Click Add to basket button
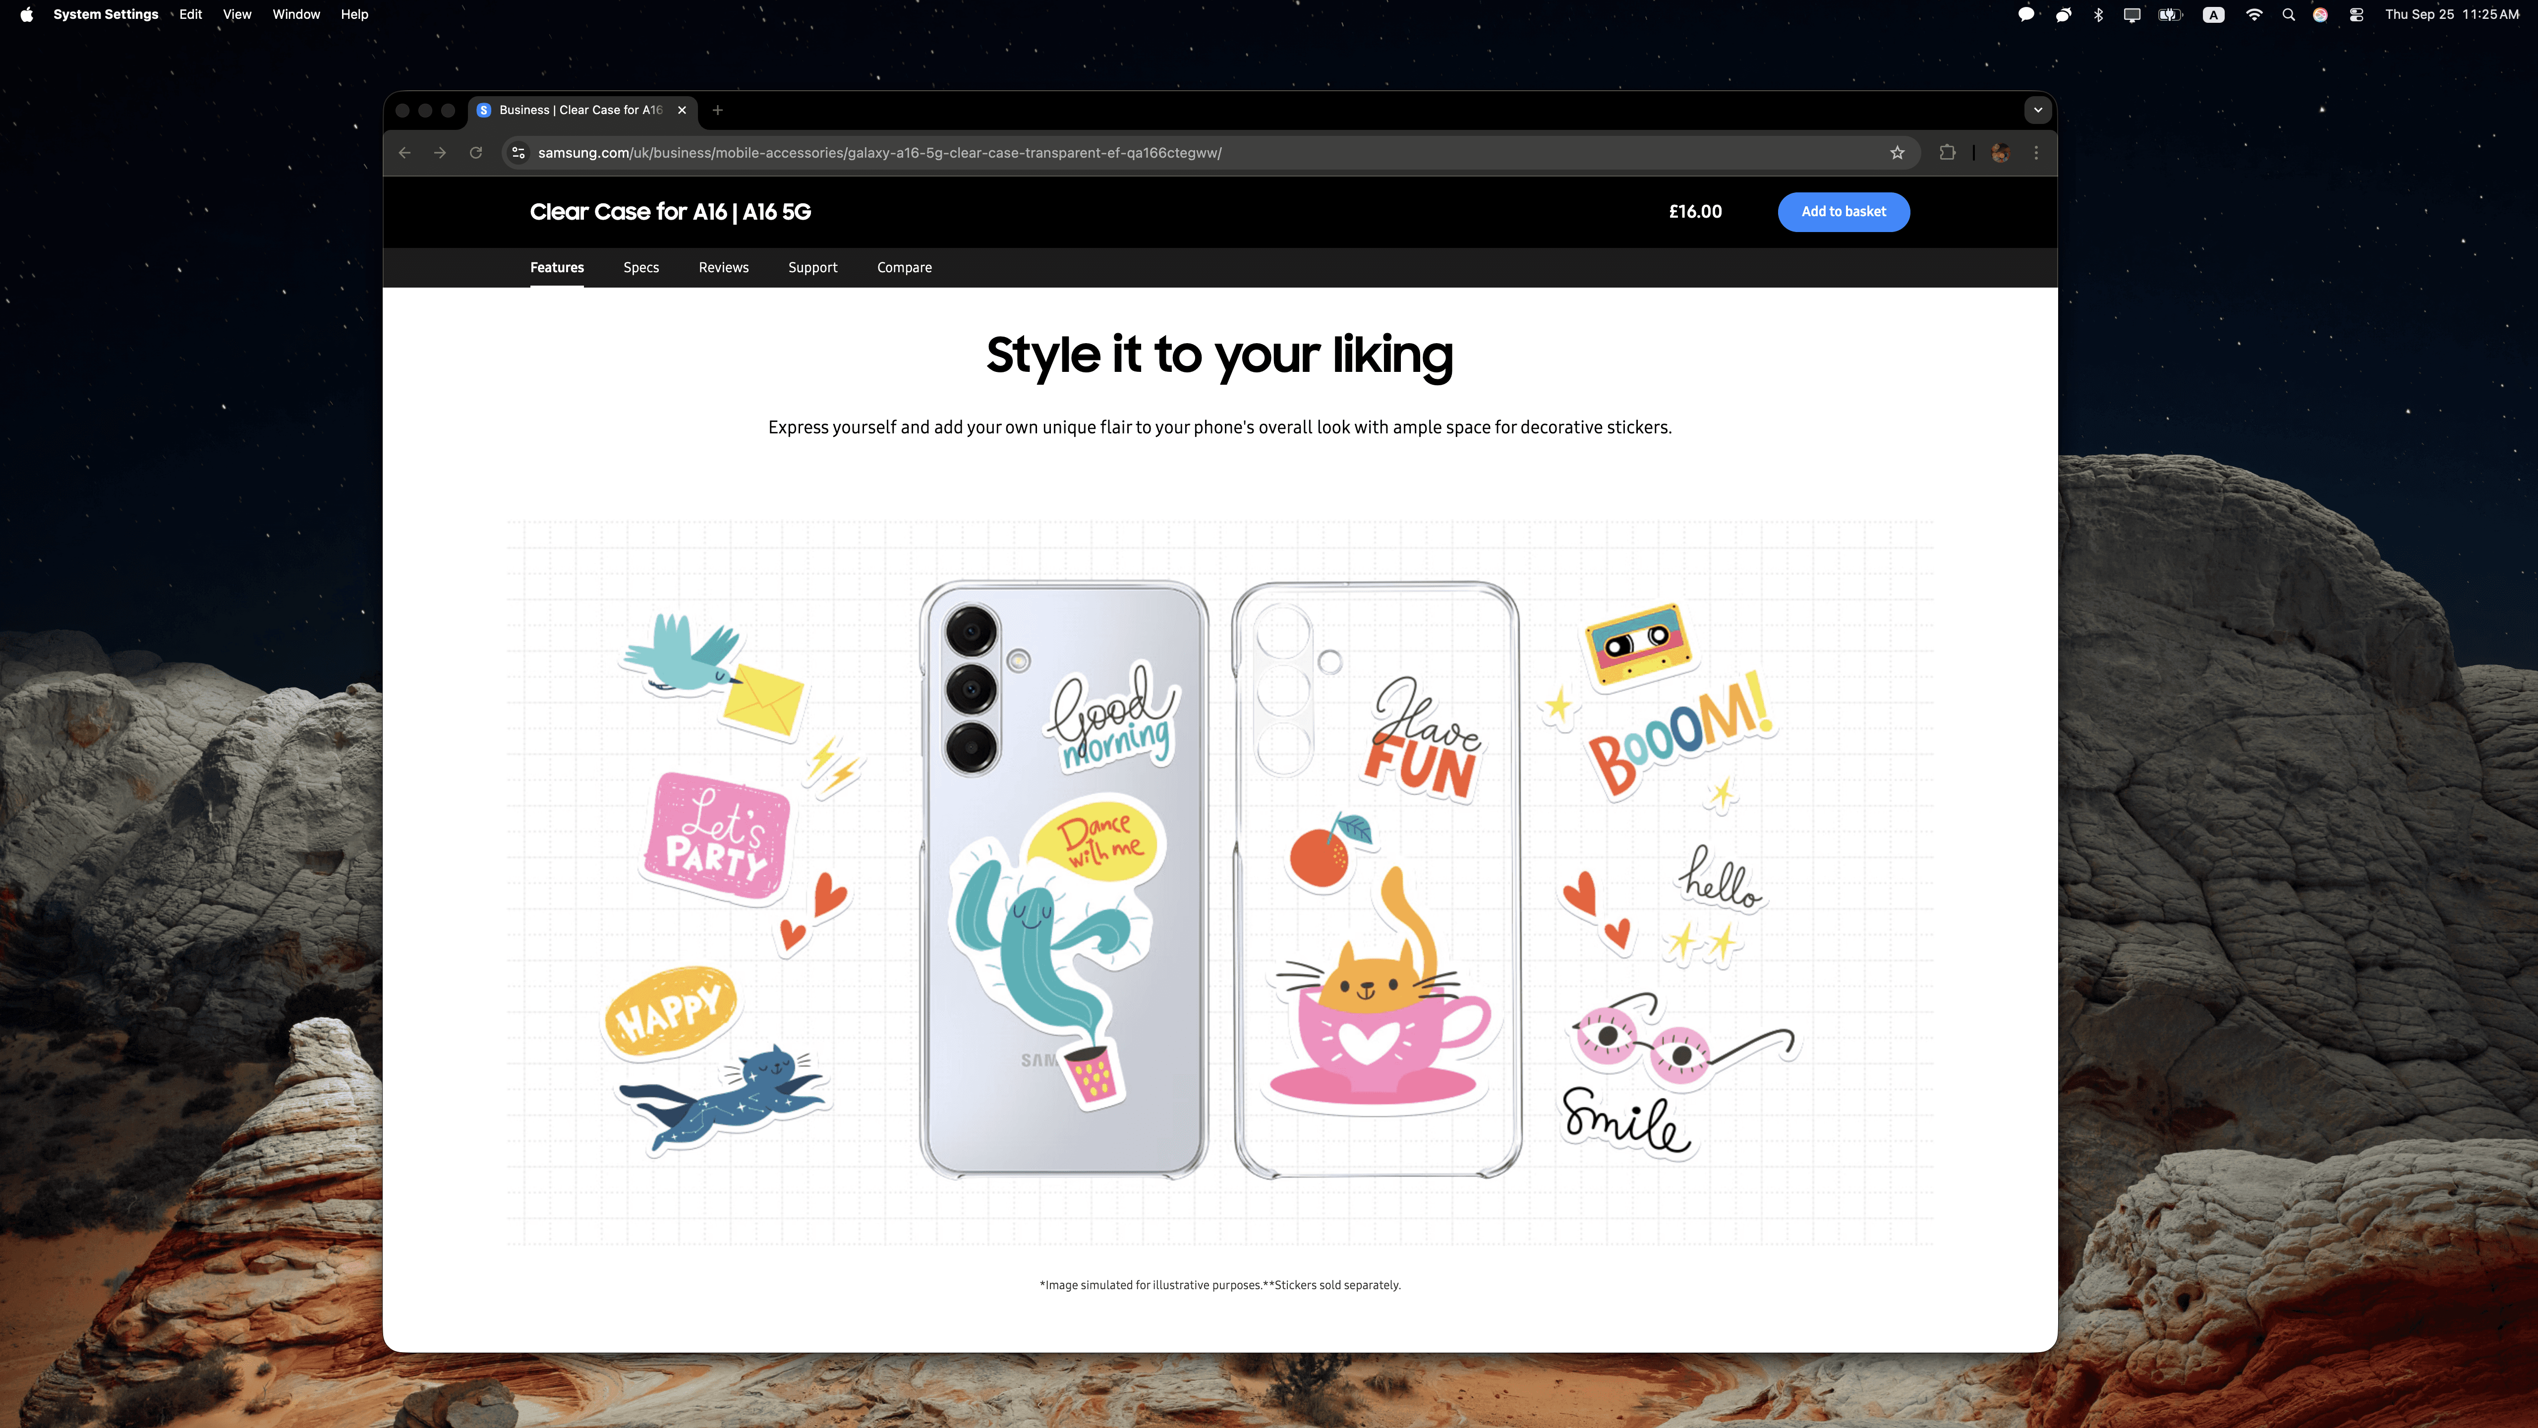This screenshot has height=1428, width=2538. tap(1843, 212)
